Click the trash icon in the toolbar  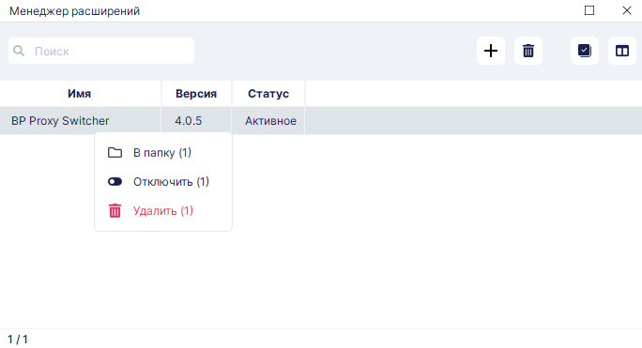click(528, 51)
